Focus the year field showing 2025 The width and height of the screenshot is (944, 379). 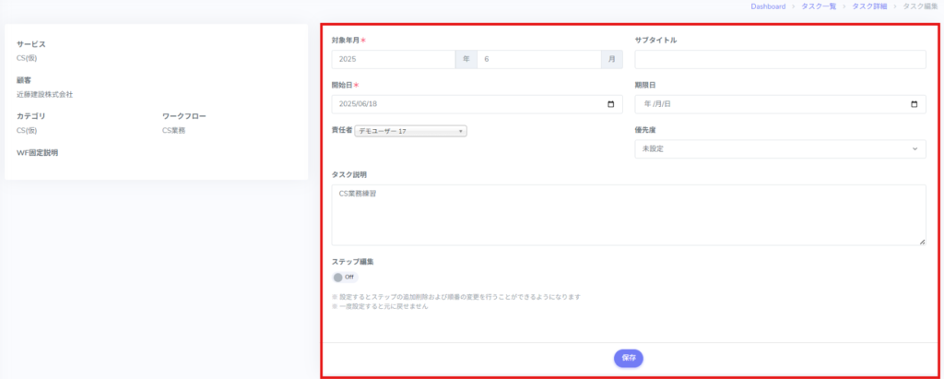point(394,59)
